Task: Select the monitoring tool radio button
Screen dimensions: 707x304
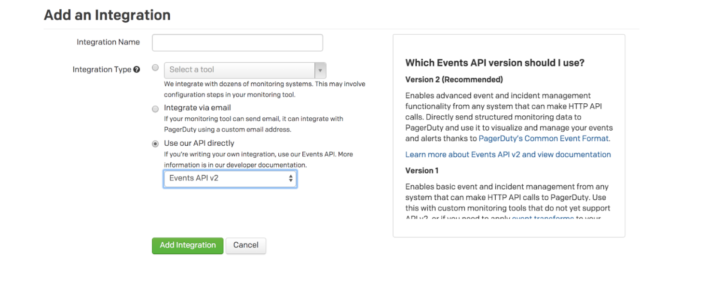Action: coord(155,68)
